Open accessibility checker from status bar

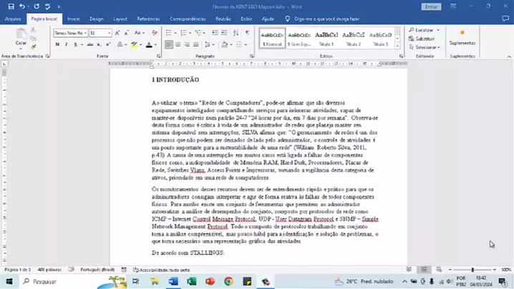[x=161, y=270]
